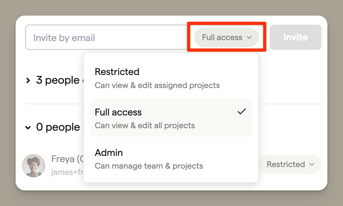Click 'Can view & edit assigned projects' description

(157, 85)
